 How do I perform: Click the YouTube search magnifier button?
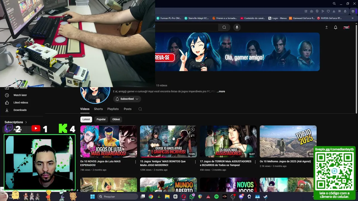[224, 27]
